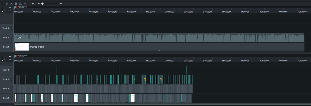Screen dimensions: 311x106
Task: Add a track in the upper timeline
Action: 10,8
